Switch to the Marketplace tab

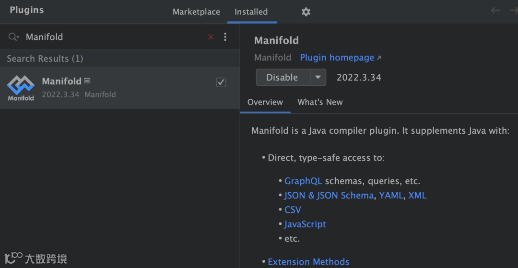pyautogui.click(x=196, y=12)
